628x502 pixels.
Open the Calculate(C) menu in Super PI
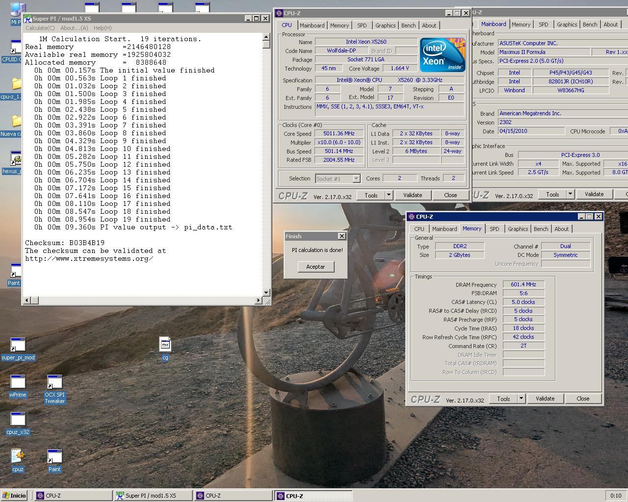(40, 28)
